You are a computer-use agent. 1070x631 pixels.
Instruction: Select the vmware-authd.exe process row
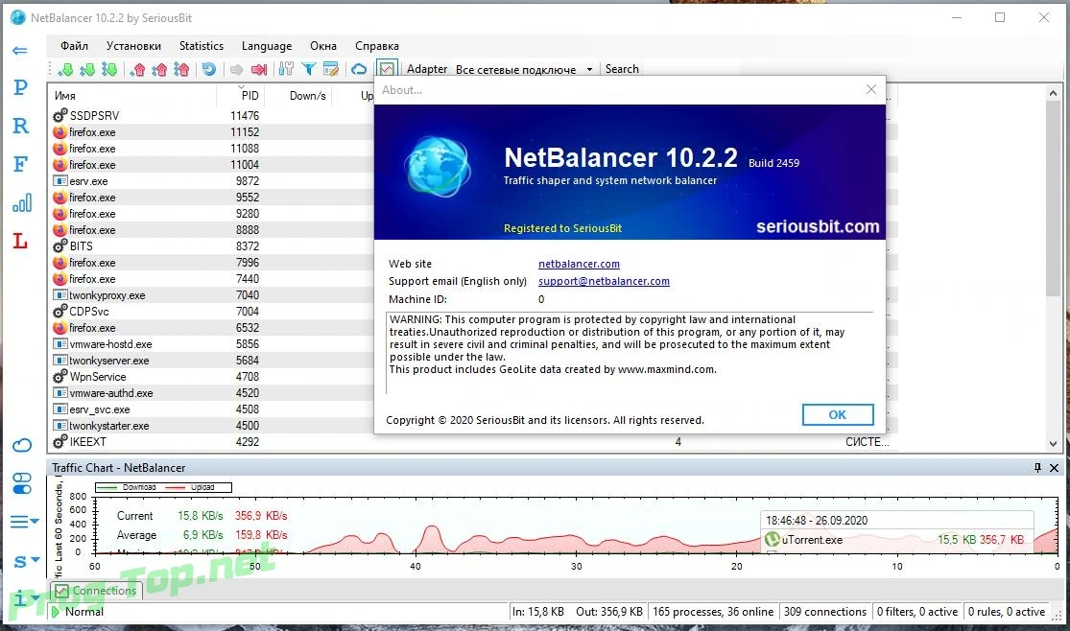(x=211, y=393)
